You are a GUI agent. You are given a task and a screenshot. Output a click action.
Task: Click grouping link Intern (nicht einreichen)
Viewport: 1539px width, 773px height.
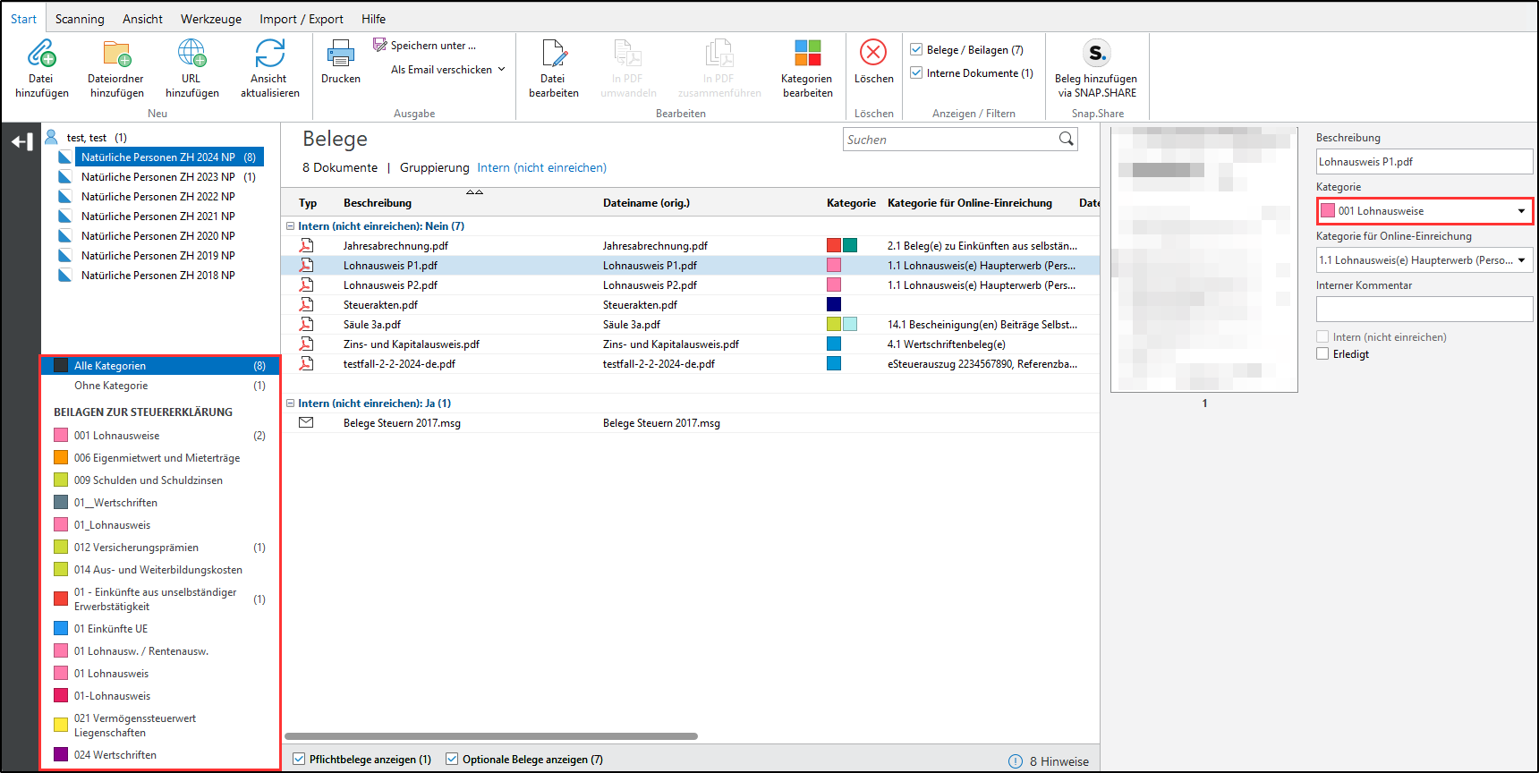[x=541, y=167]
